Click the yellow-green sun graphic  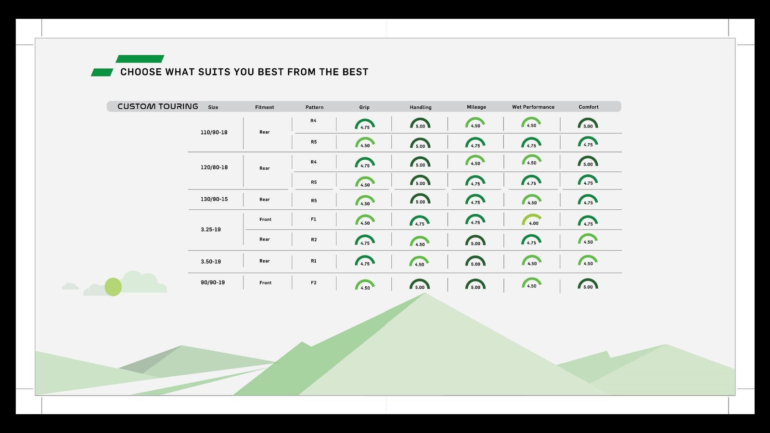click(x=113, y=287)
